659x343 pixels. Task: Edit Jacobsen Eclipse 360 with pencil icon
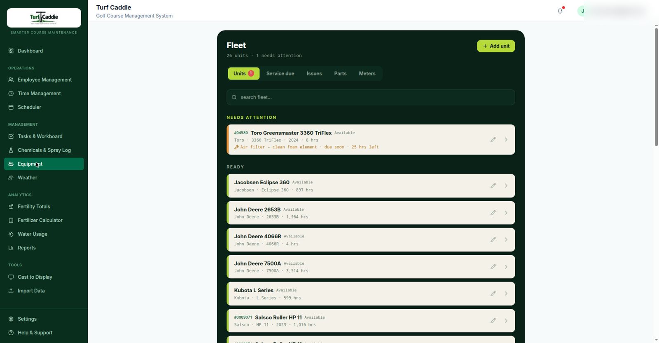pos(493,186)
